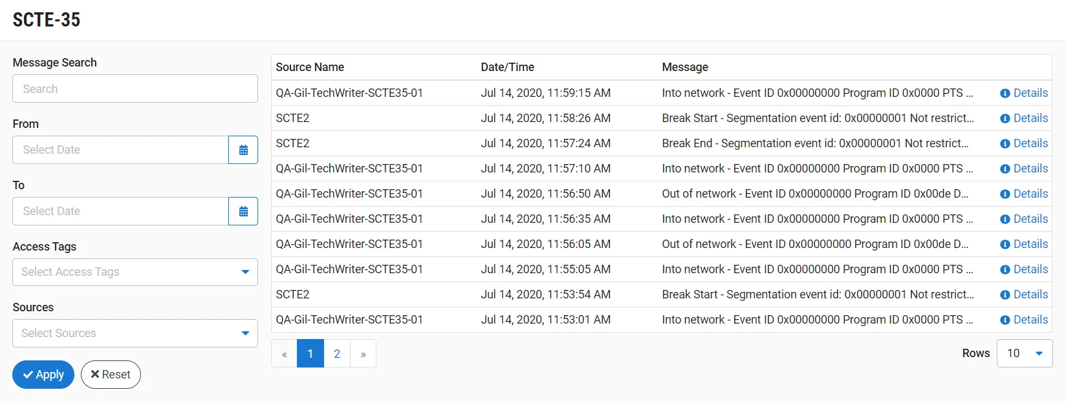1066x403 pixels.
Task: Open the Rows per page dropdown
Action: [x=1025, y=353]
